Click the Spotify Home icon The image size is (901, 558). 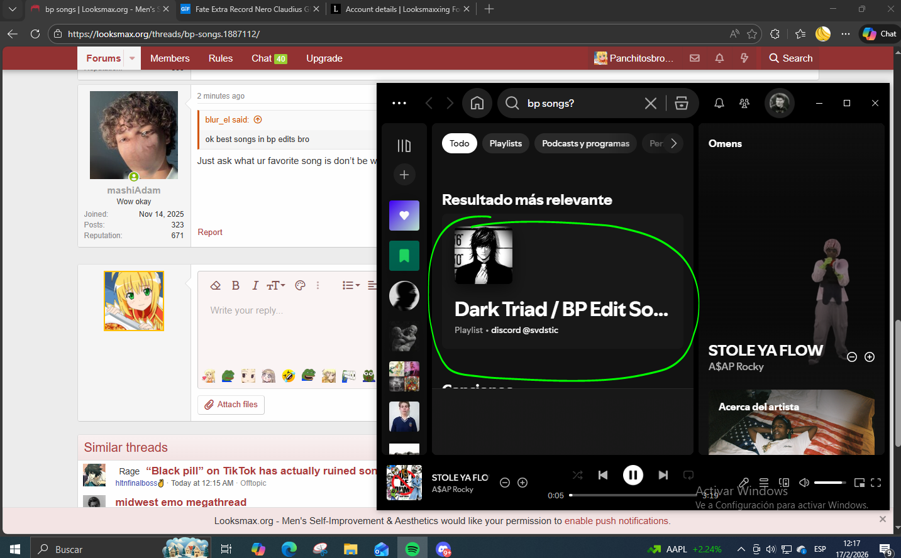pyautogui.click(x=477, y=103)
